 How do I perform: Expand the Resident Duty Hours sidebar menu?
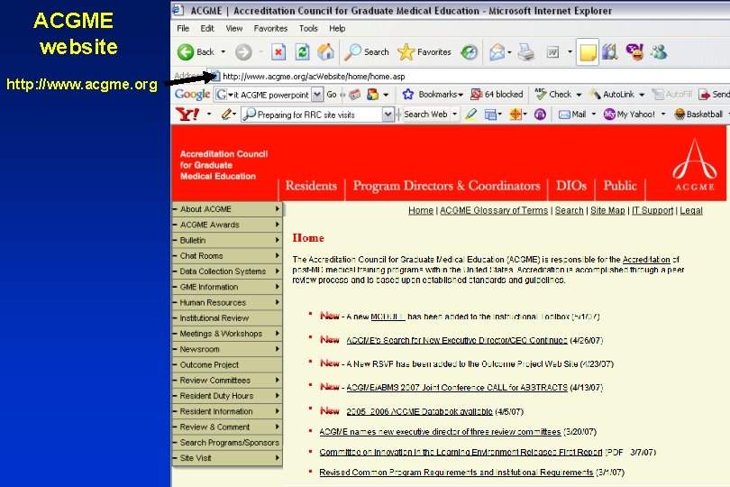pos(227,396)
